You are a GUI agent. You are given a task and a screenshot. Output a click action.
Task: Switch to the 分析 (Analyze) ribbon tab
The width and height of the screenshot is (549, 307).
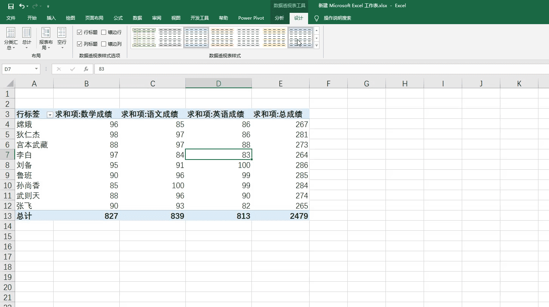(279, 18)
